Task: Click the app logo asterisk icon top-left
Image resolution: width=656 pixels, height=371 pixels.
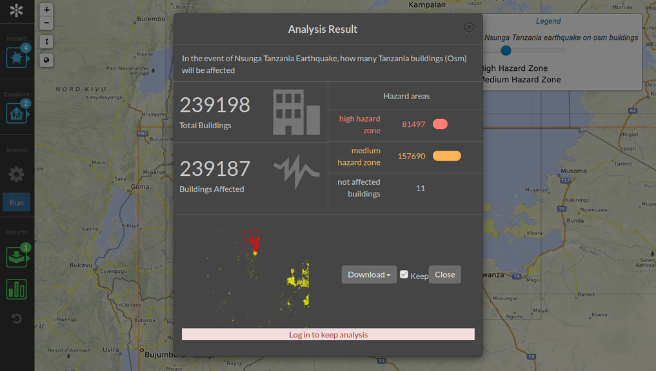Action: click(16, 9)
